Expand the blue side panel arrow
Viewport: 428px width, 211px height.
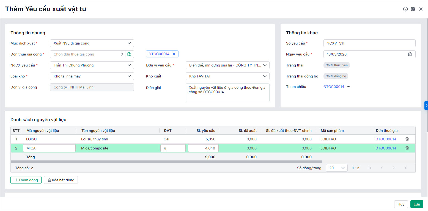pyautogui.click(x=426, y=105)
